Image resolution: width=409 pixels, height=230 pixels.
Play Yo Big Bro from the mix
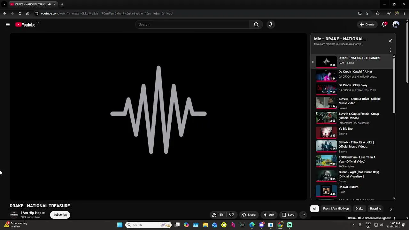[x=351, y=132]
